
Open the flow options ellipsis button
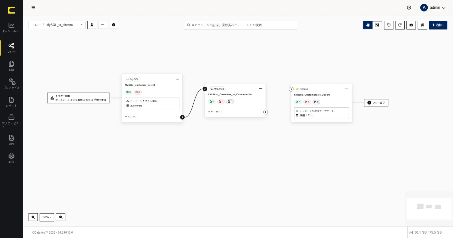[x=103, y=25]
